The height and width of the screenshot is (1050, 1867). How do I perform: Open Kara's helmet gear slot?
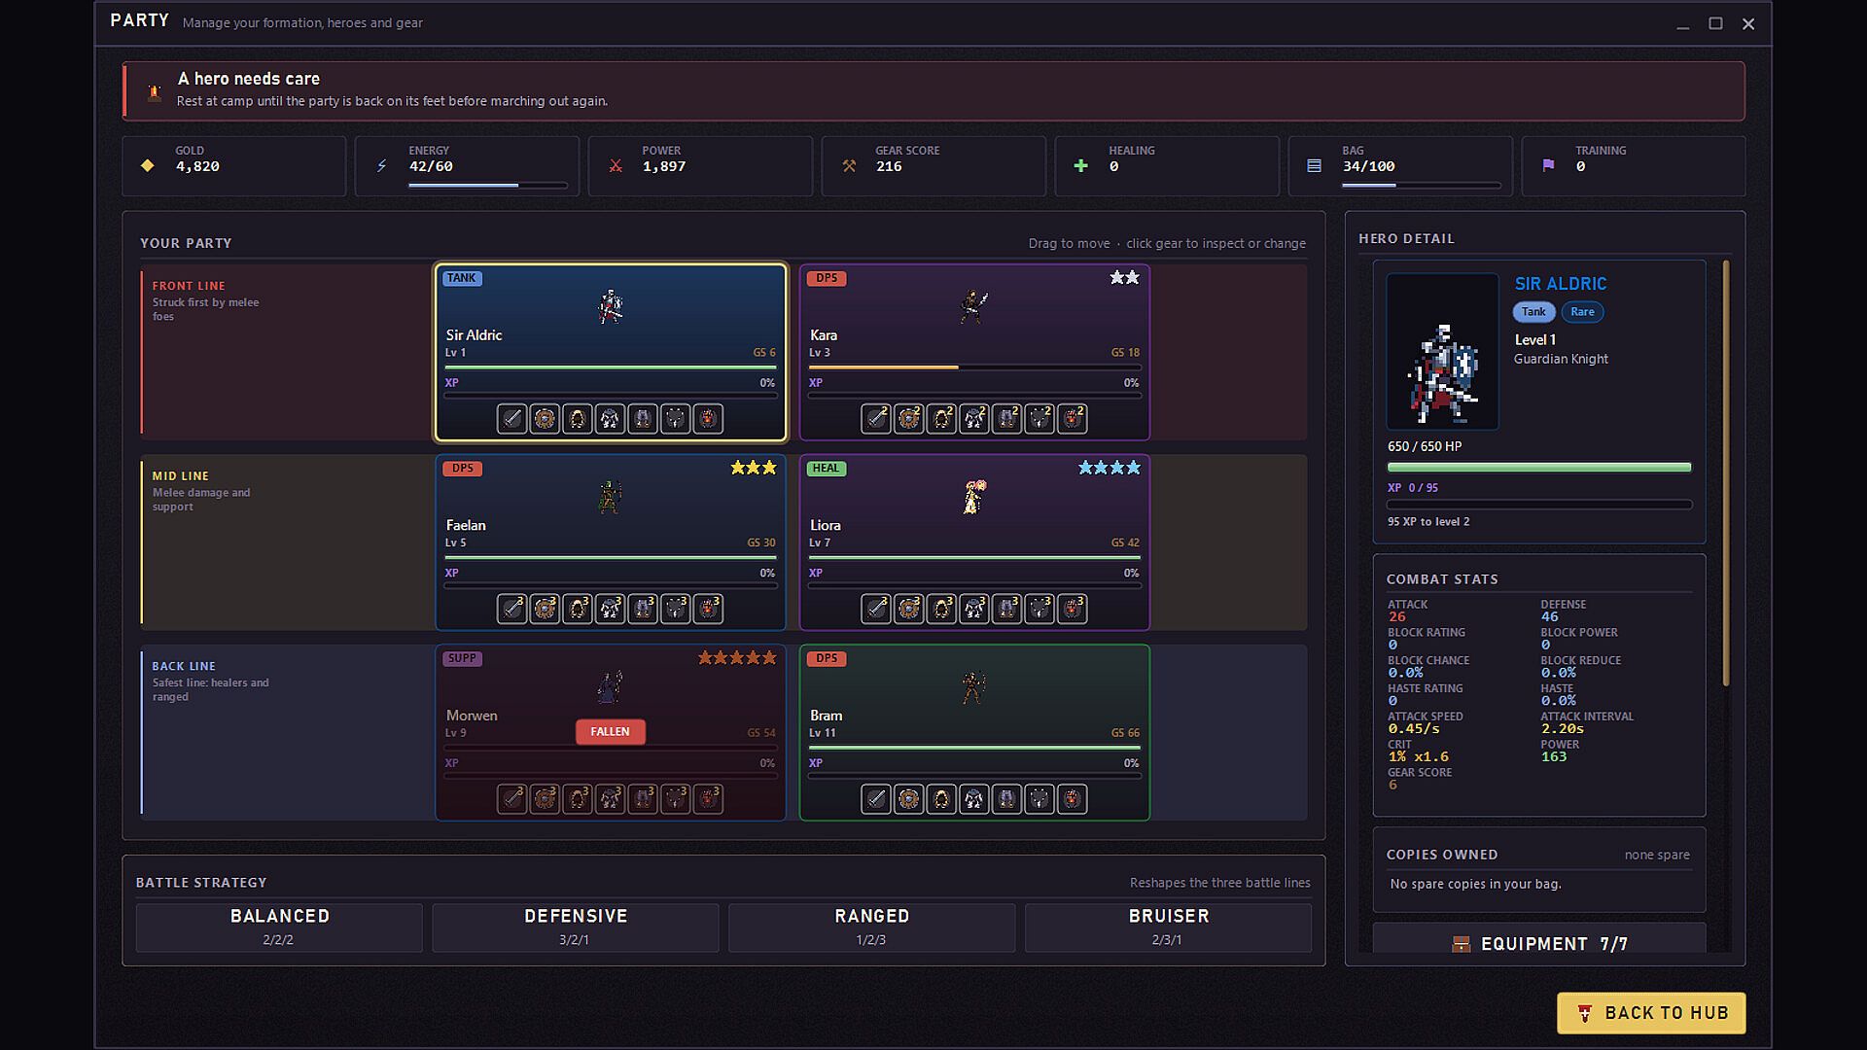pyautogui.click(x=941, y=419)
